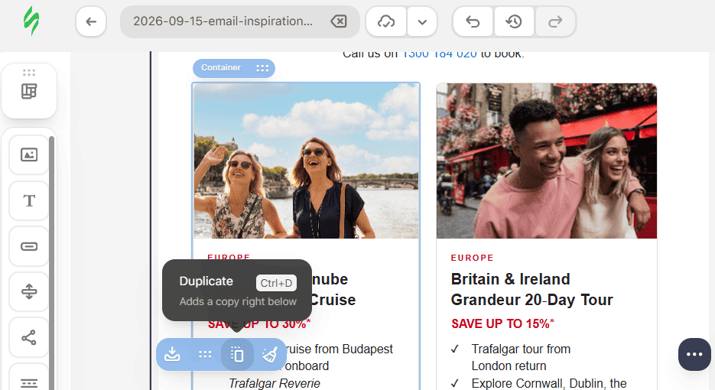Click the Trafalgar Reverie italic text
The image size is (715, 390).
(274, 383)
